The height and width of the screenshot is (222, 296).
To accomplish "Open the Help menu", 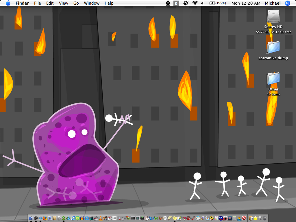I will [x=109, y=3].
